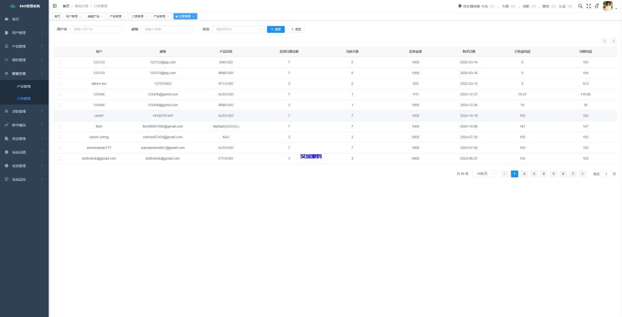The image size is (622, 317).
Task: Open the font size setting icon
Action: (x=596, y=5)
